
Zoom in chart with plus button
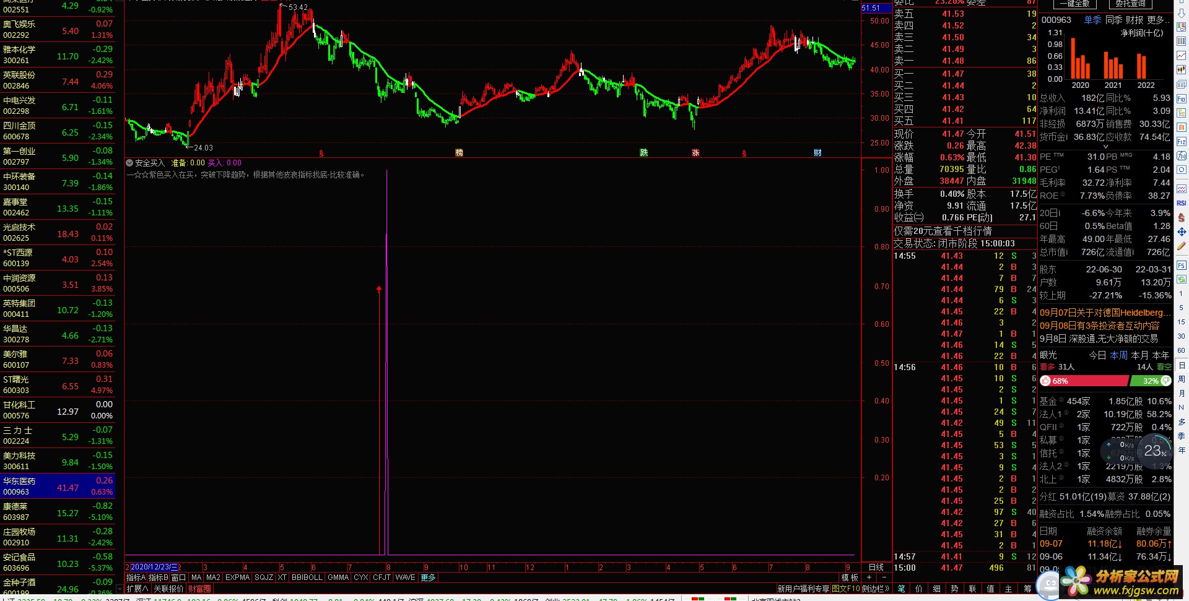(x=869, y=577)
